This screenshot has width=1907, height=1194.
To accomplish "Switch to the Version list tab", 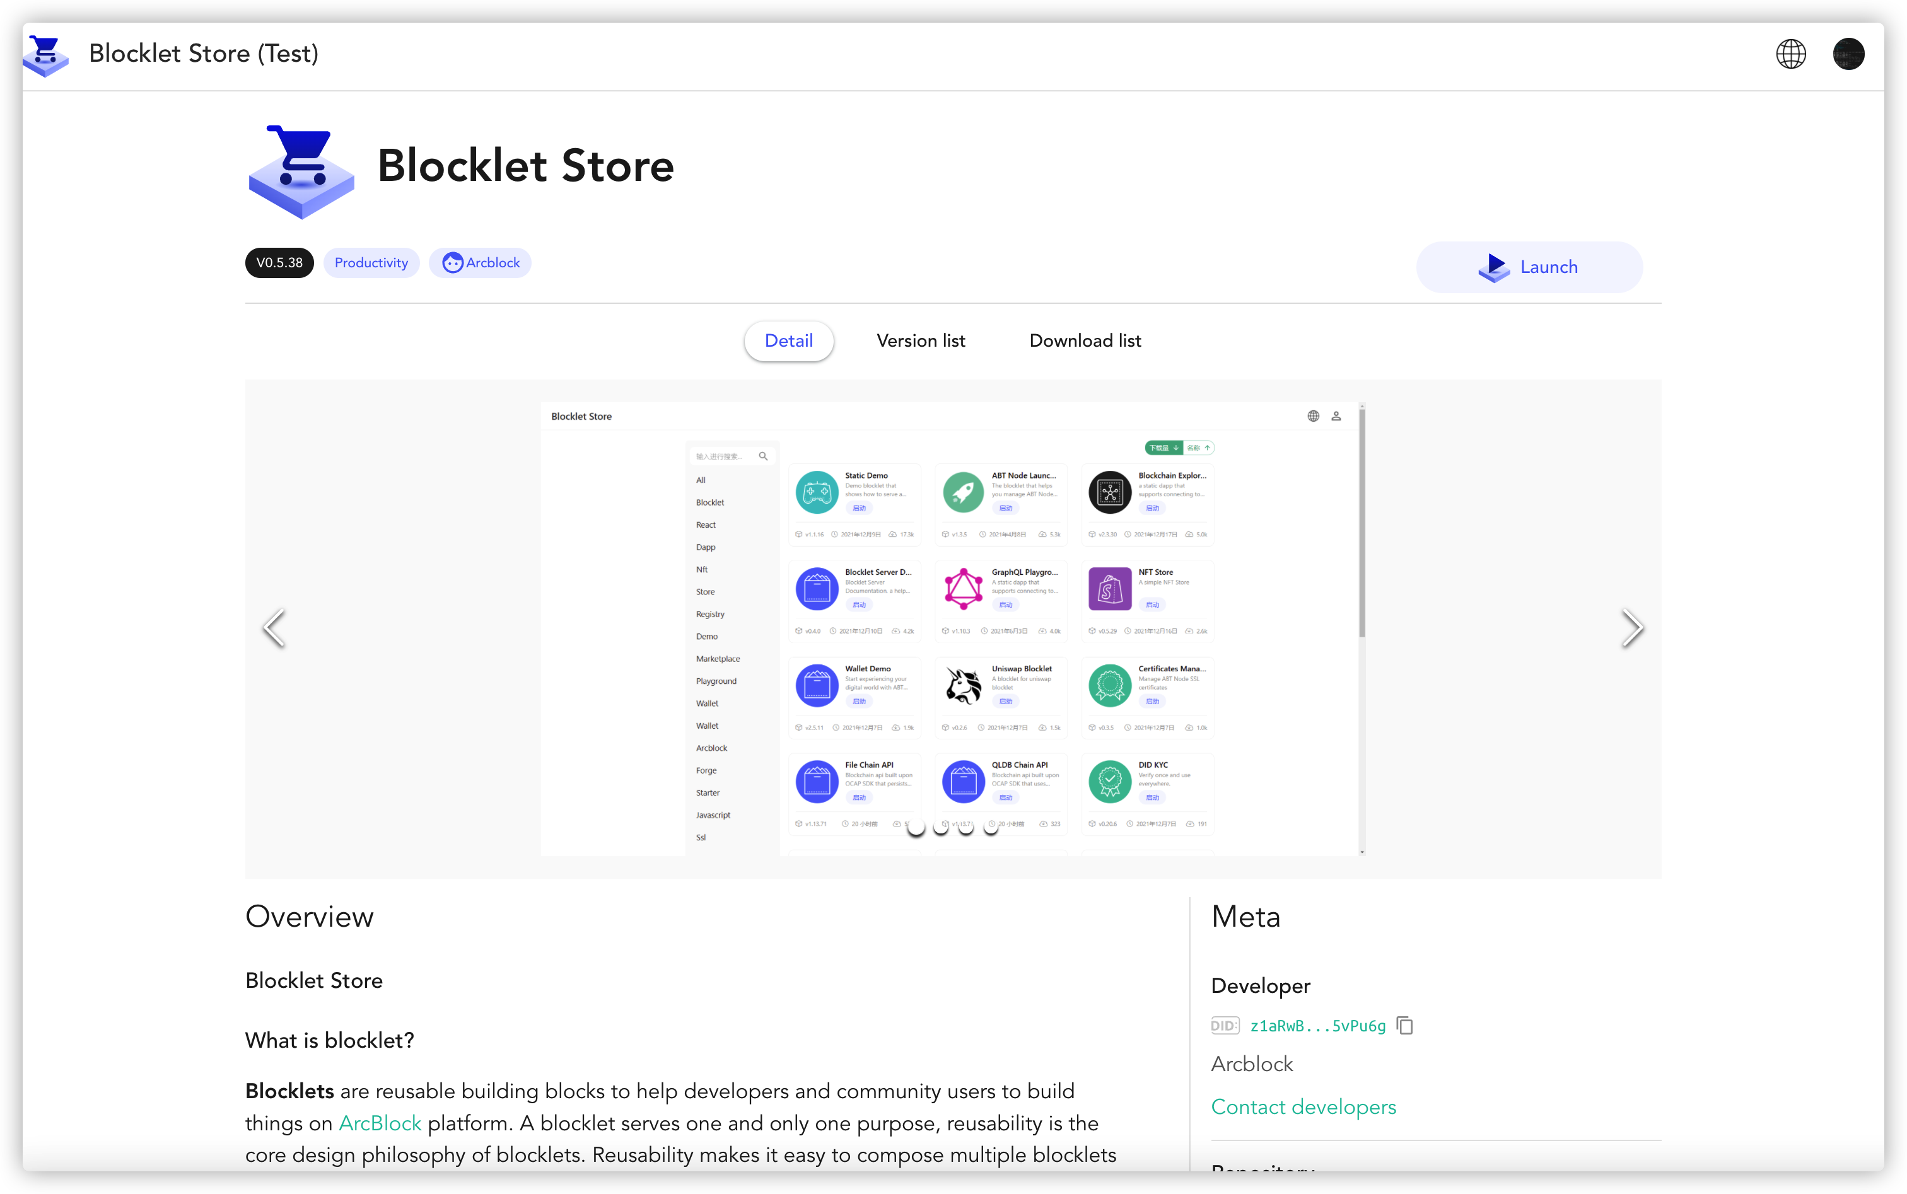I will point(920,340).
